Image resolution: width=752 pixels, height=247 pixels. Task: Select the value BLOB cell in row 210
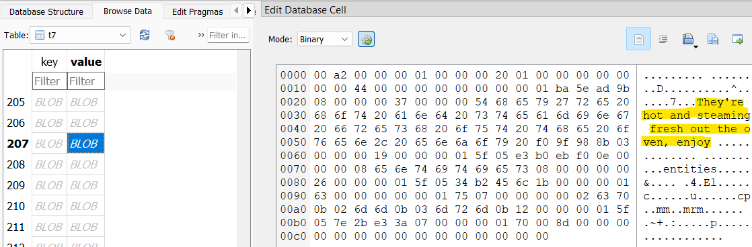pos(86,206)
